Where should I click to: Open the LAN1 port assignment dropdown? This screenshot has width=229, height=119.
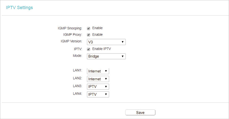click(x=98, y=71)
